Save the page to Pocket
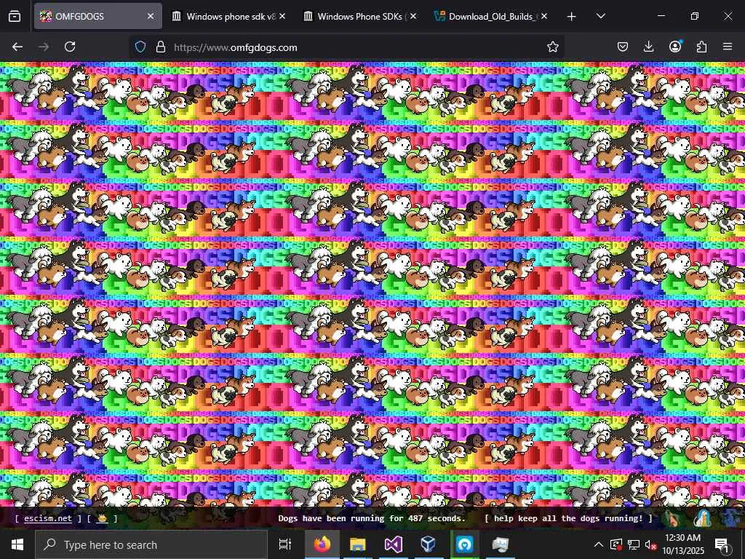Screen dimensions: 745x559 click(x=623, y=47)
